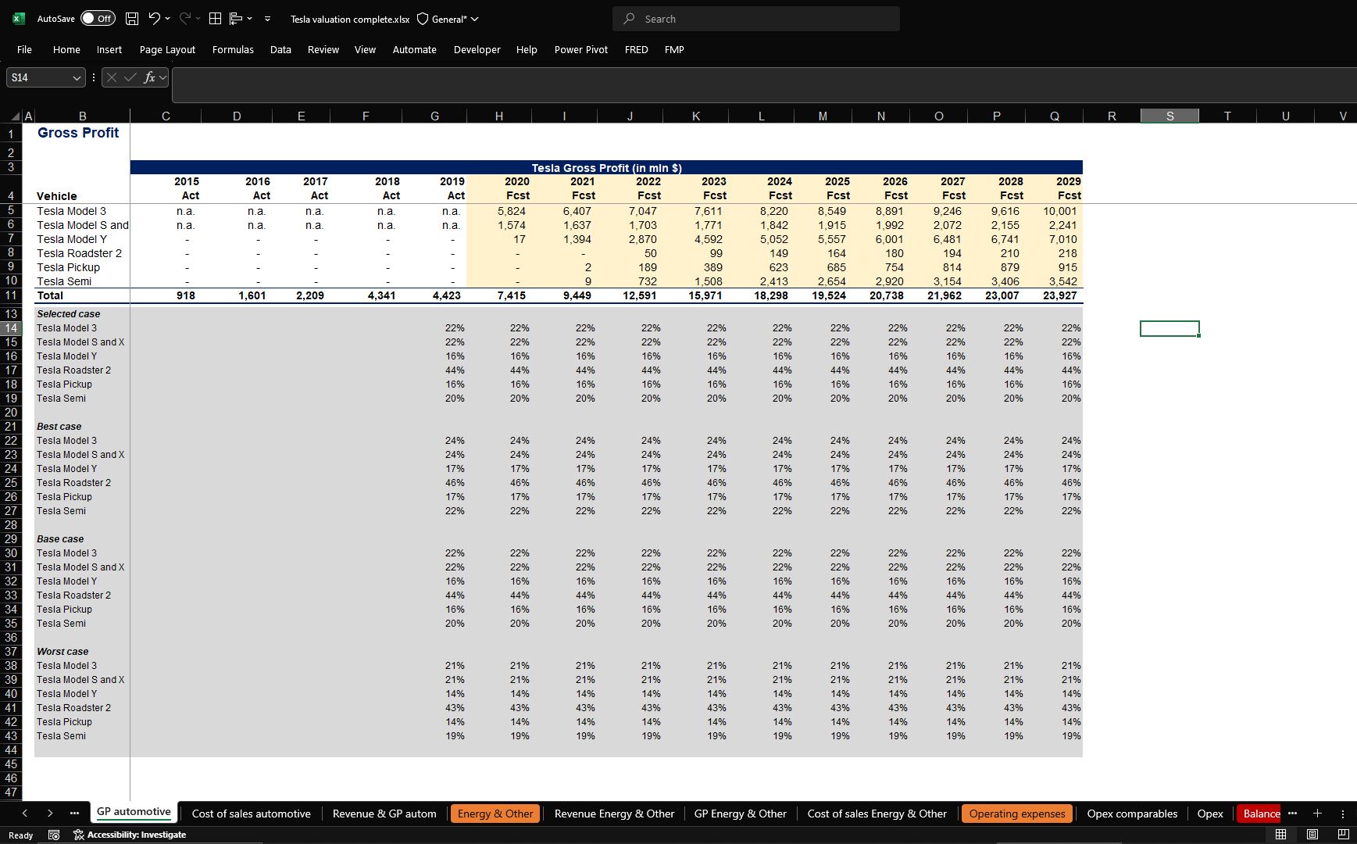
Task: Open the Insert ribbon tab
Action: (x=109, y=49)
